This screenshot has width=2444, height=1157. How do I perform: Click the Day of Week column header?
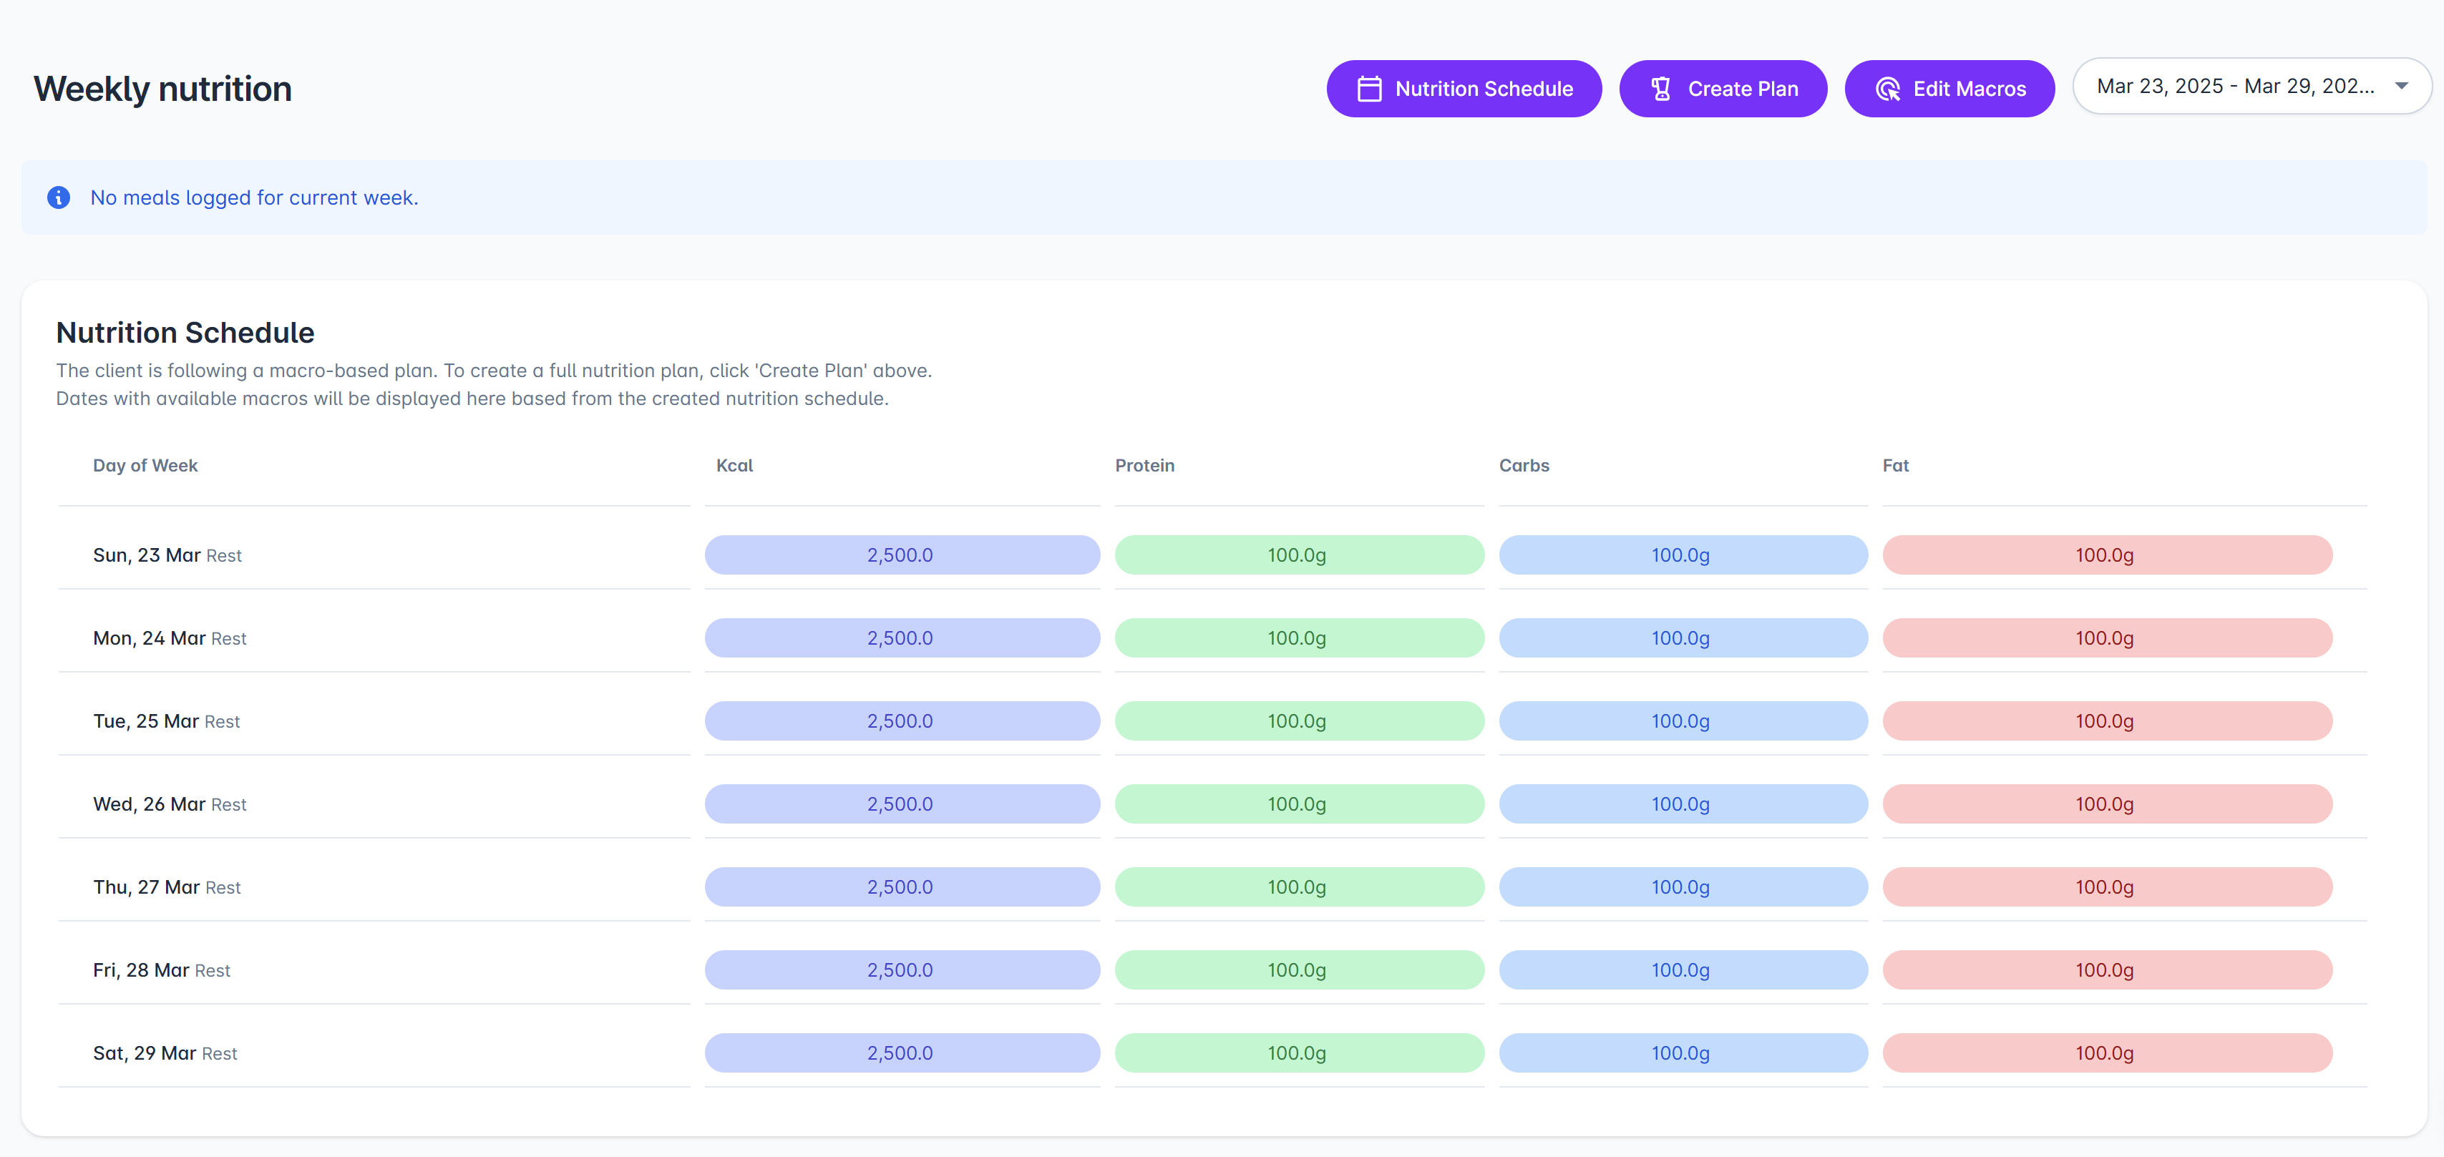coord(145,466)
